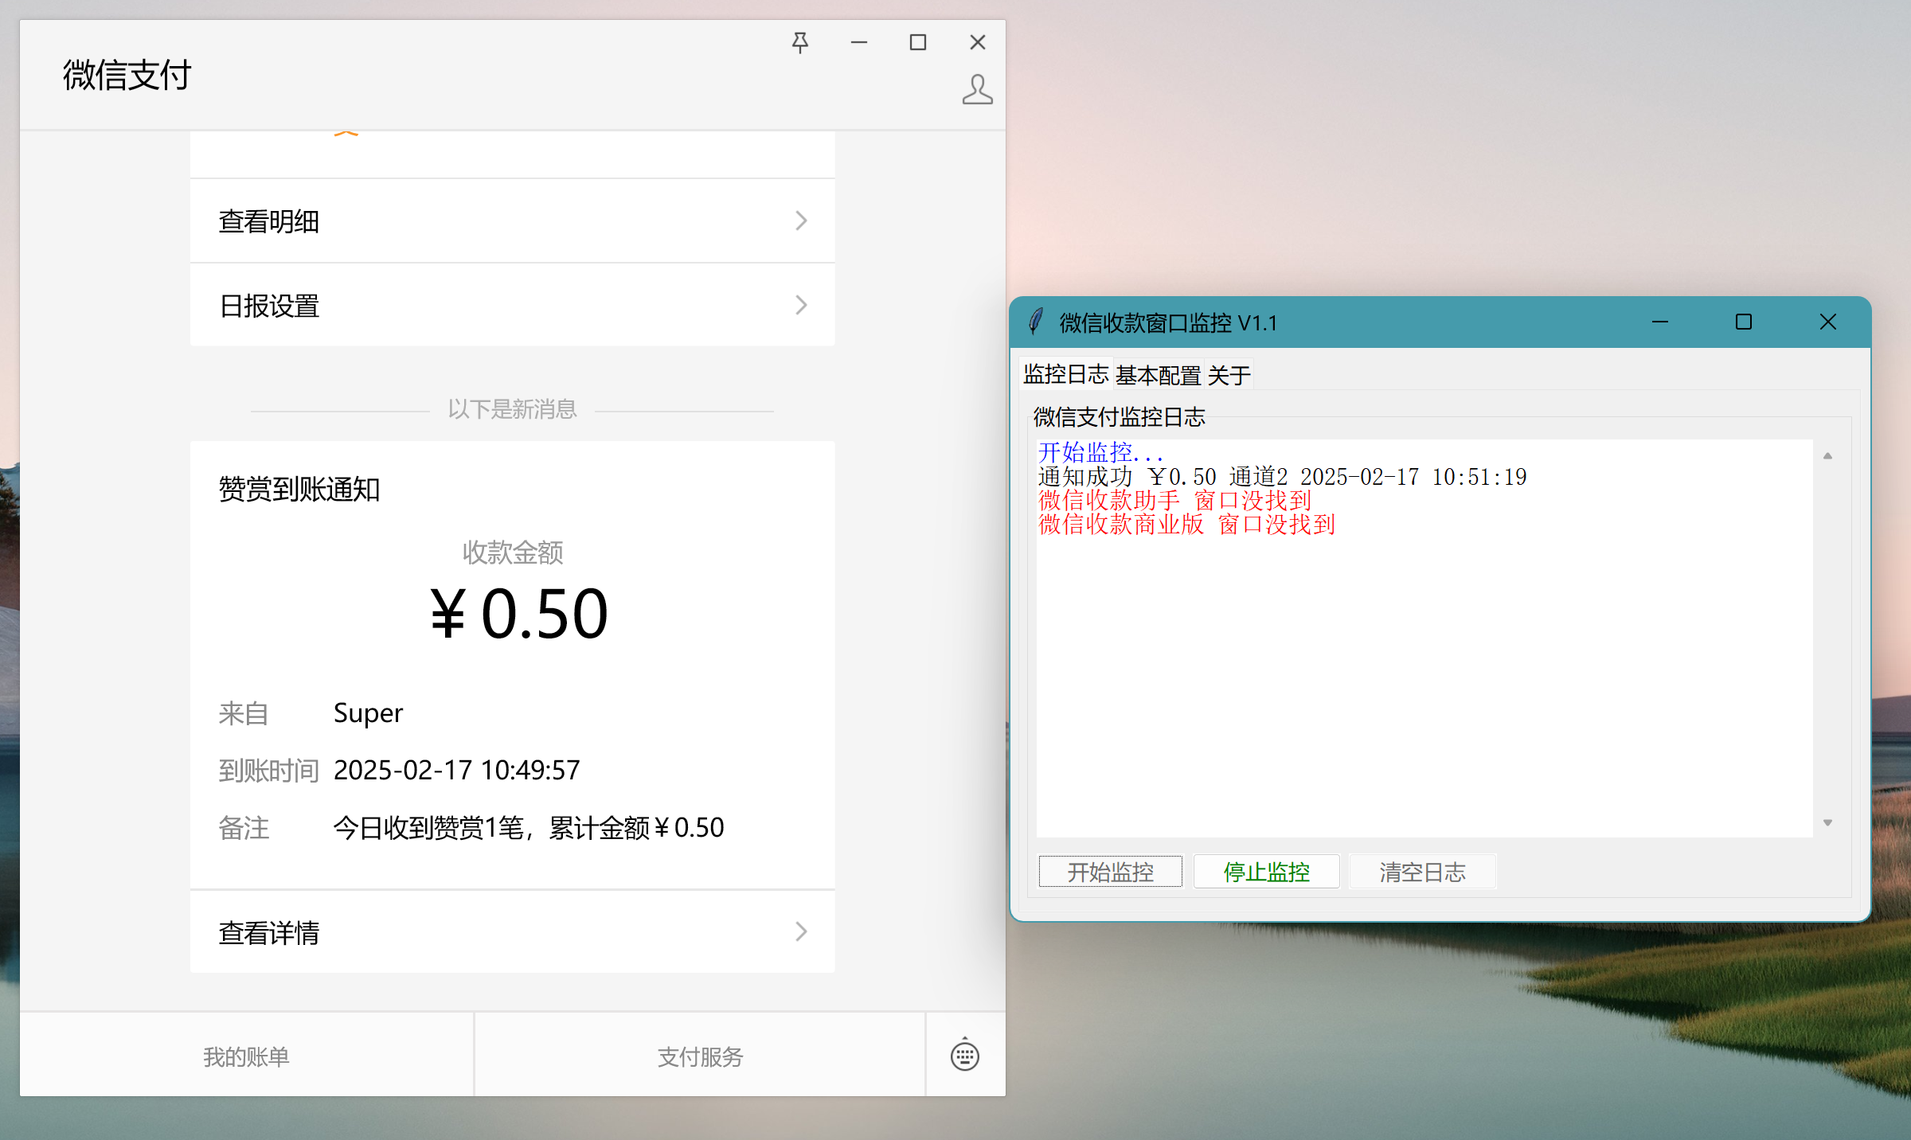The width and height of the screenshot is (1911, 1140).
Task: Switch to keyboard input icon
Action: 965,1056
